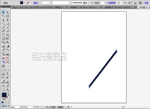The image size is (150, 109).
Task: Select the Rotate tool
Action: pyautogui.click(x=3, y=35)
